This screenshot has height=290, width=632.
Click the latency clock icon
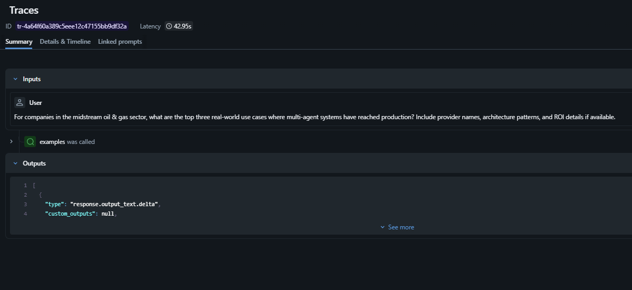(x=169, y=26)
